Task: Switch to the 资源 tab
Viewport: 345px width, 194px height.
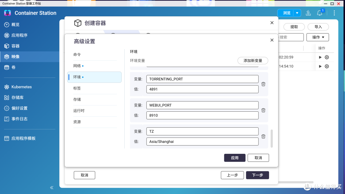Action: point(94,122)
